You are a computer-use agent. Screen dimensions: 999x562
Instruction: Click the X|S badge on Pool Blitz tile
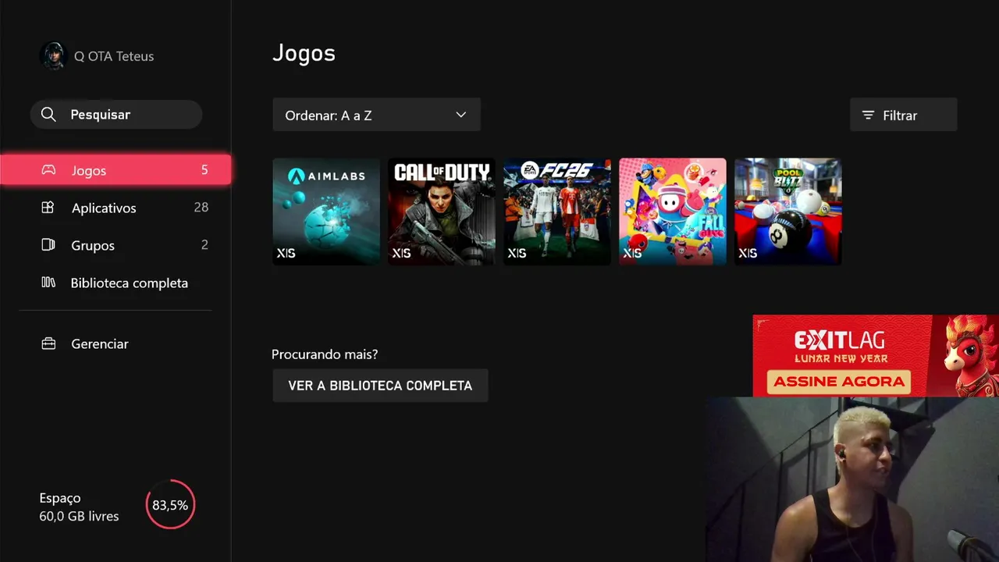[x=748, y=253]
